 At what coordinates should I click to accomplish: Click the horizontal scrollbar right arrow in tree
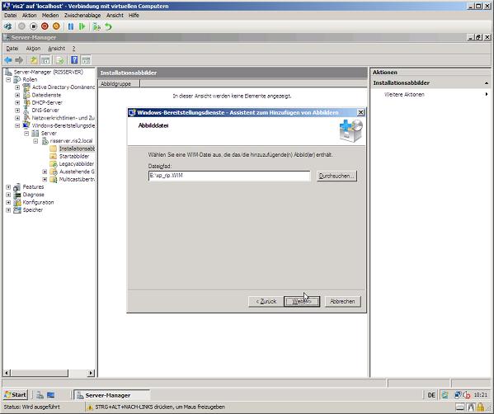click(x=91, y=373)
